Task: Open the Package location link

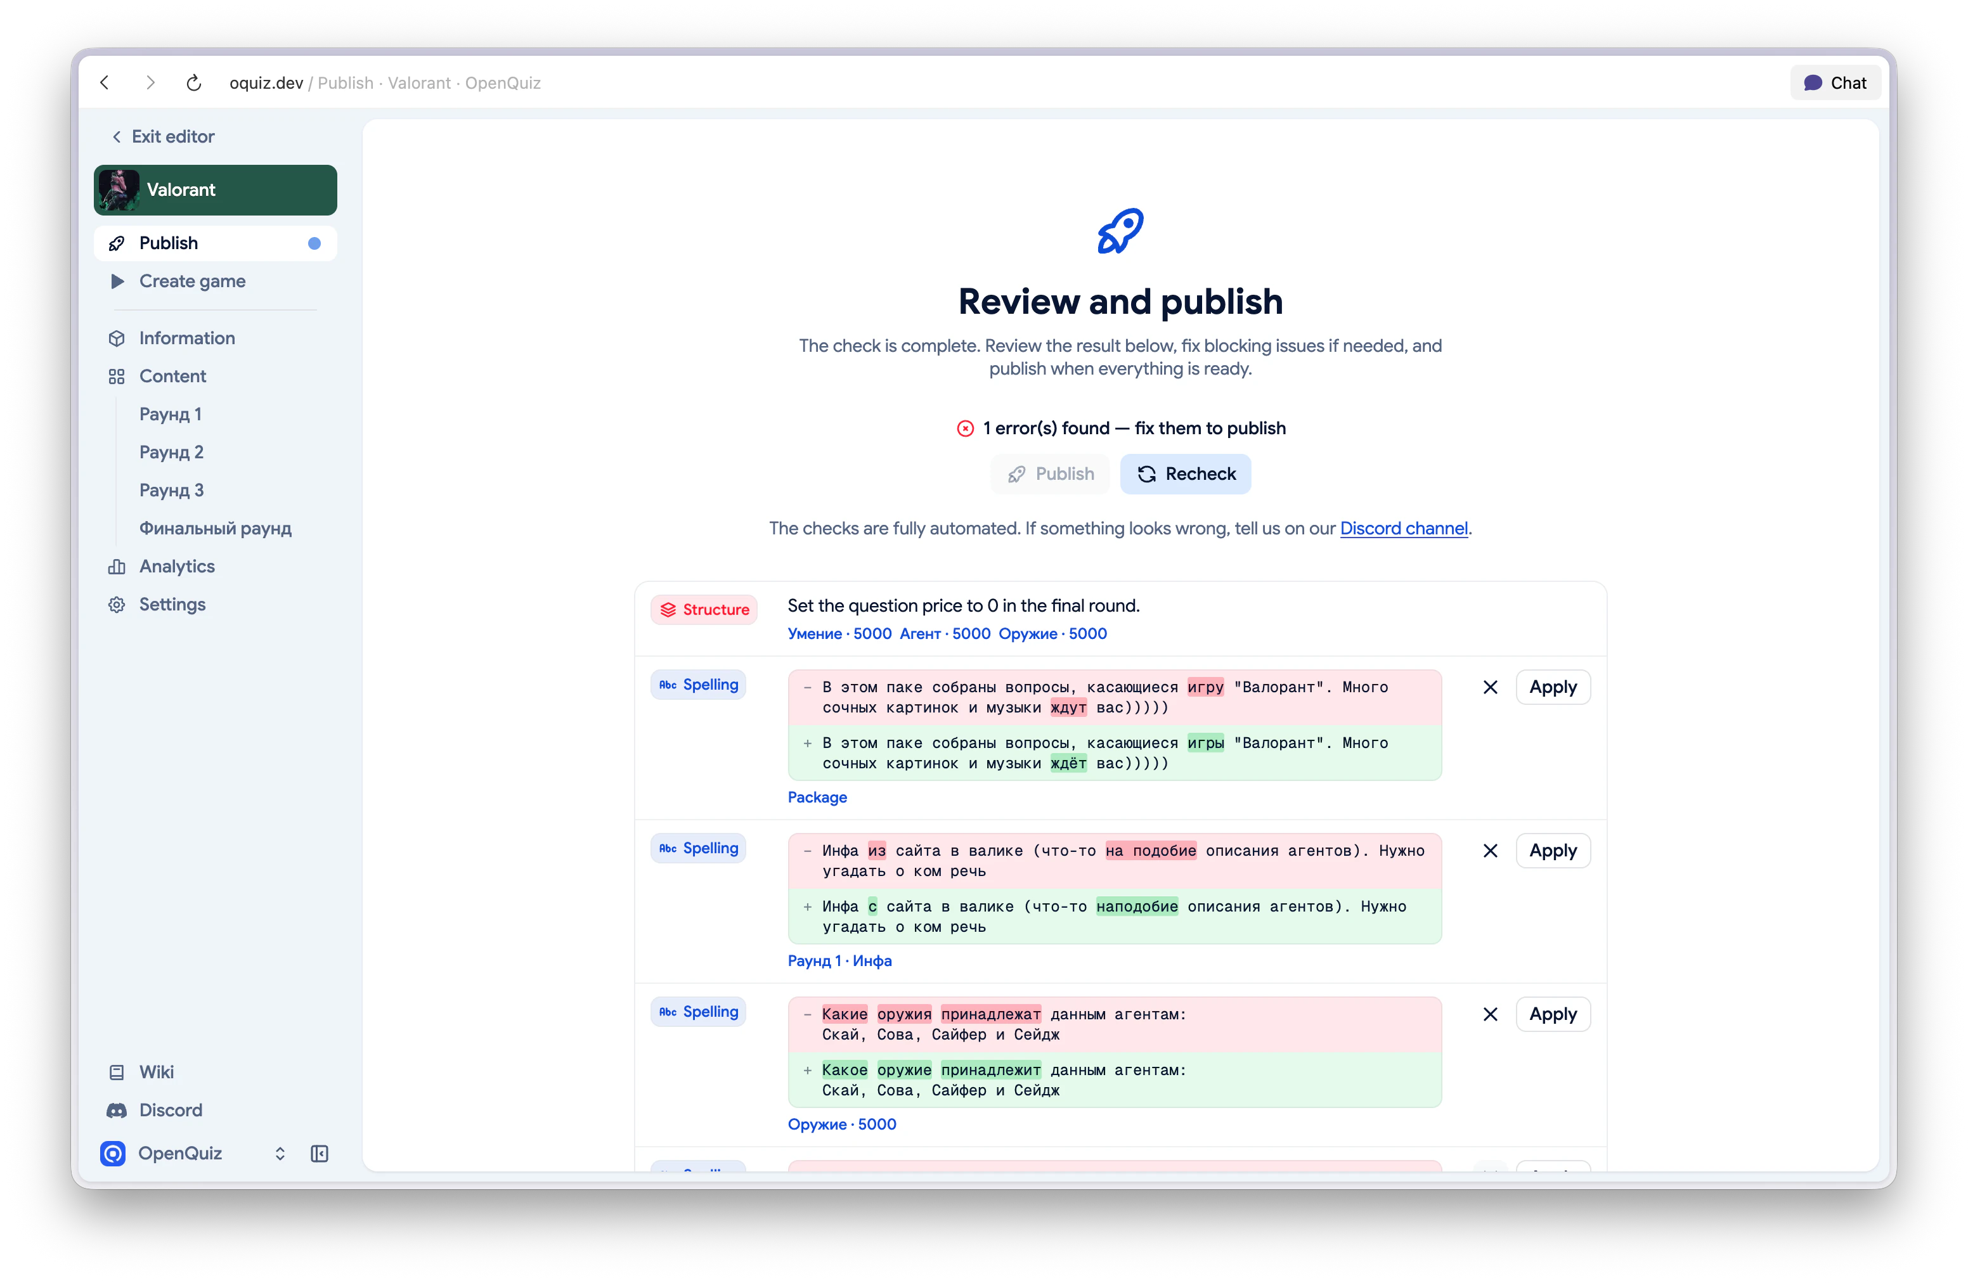Action: pos(817,797)
